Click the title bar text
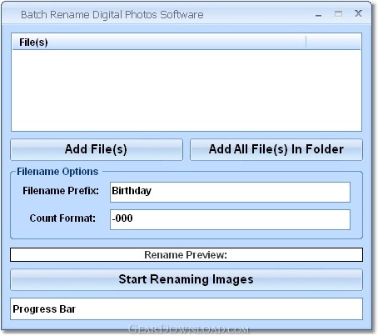378x336 pixels. coord(112,15)
